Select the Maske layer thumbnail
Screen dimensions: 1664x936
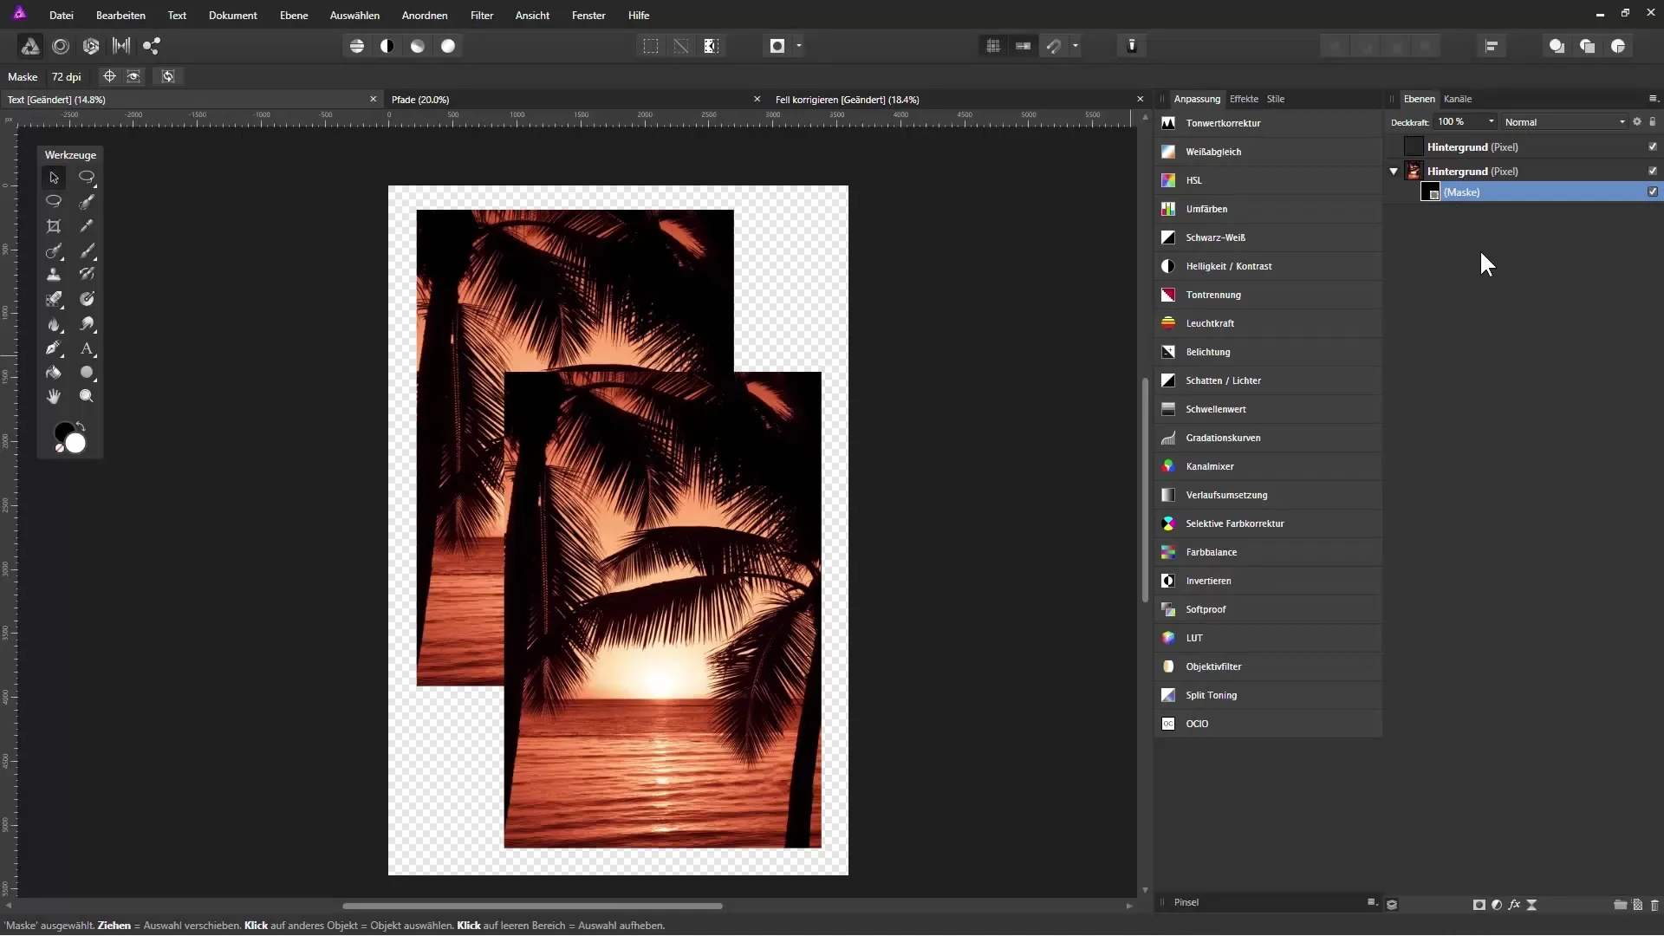1430,192
